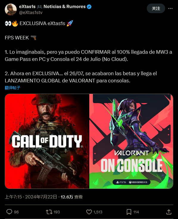Open the three-dot more options menu
The image size is (178, 219).
click(x=170, y=9)
